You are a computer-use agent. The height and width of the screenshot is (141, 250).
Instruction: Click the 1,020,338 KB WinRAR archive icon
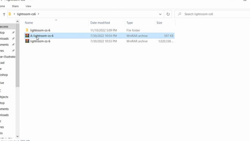pyautogui.click(x=27, y=41)
